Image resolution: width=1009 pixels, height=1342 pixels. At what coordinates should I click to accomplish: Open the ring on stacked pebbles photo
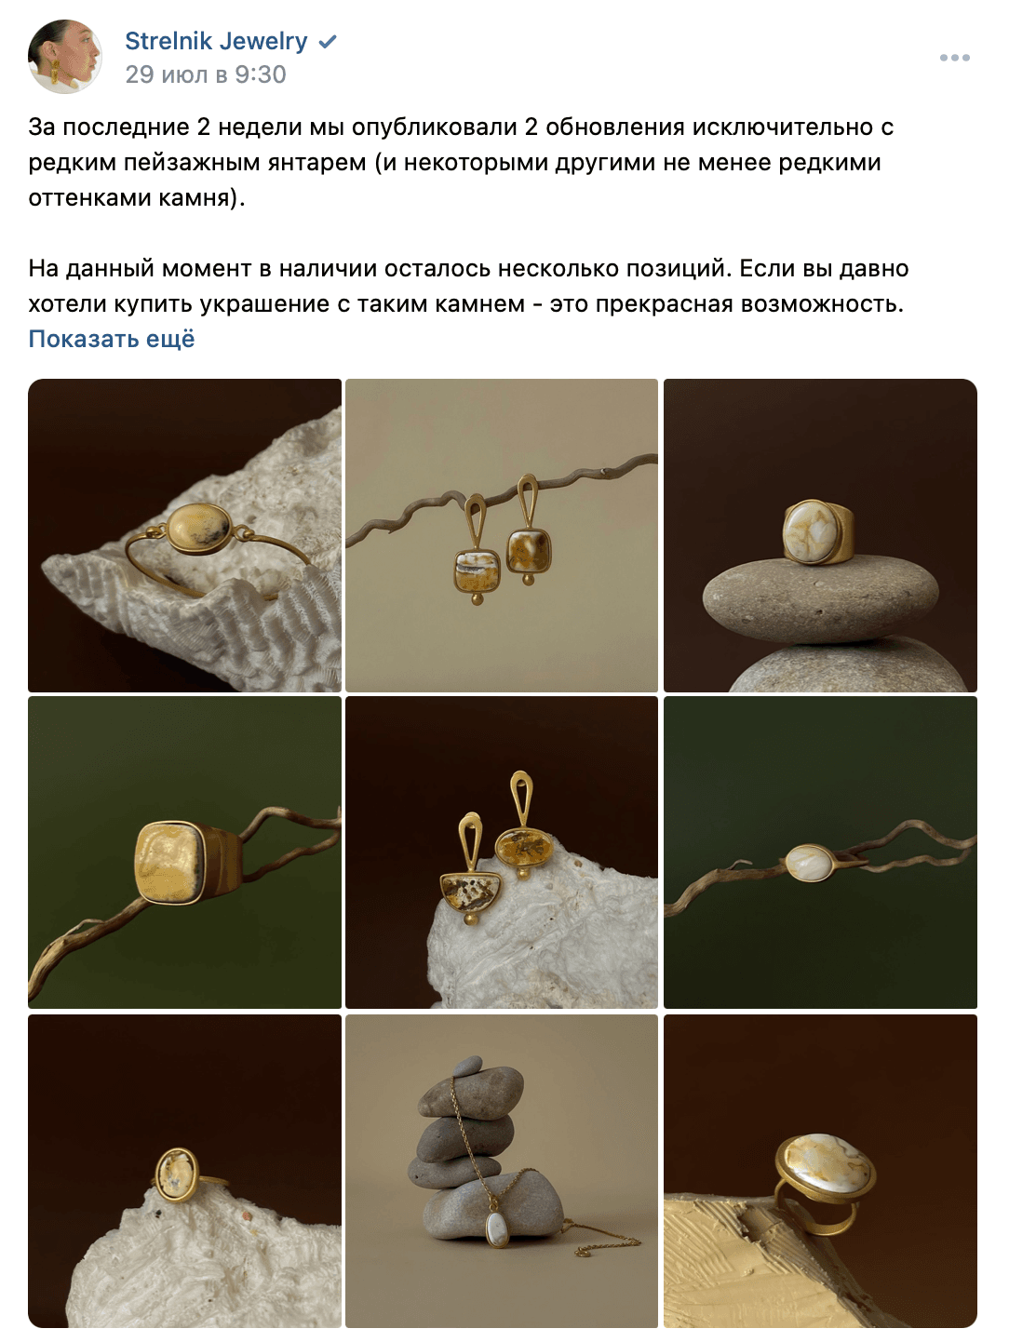pyautogui.click(x=820, y=535)
